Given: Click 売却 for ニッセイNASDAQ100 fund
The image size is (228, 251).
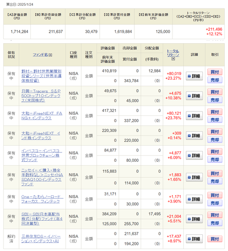Looking at the screenshot, I should pos(215,181).
